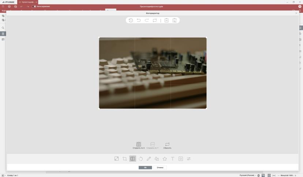The height and width of the screenshot is (177, 303).
Task: Toggle the Flip tool in bottom toolbar
Action: [x=132, y=159]
